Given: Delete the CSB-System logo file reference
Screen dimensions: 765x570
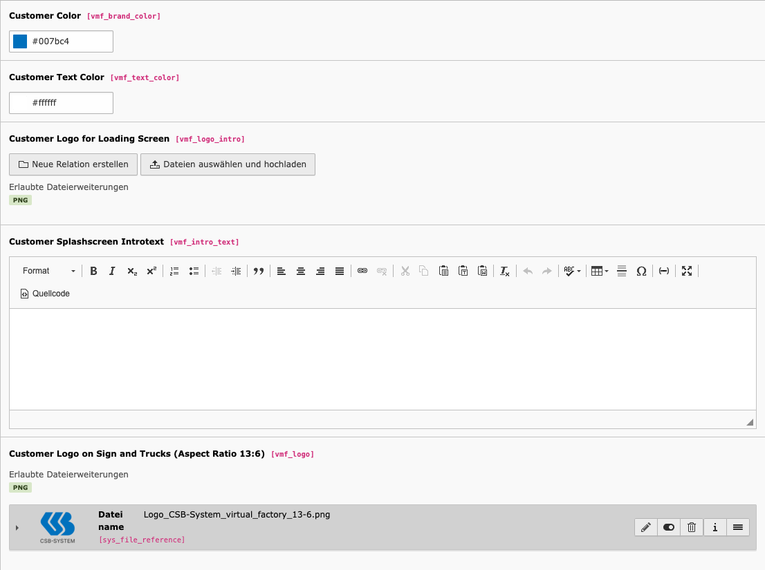Looking at the screenshot, I should point(692,528).
